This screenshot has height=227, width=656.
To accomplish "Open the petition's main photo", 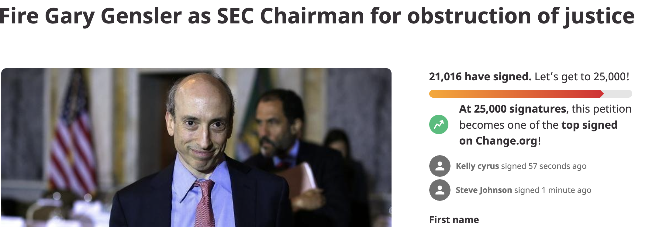I will coord(196,148).
